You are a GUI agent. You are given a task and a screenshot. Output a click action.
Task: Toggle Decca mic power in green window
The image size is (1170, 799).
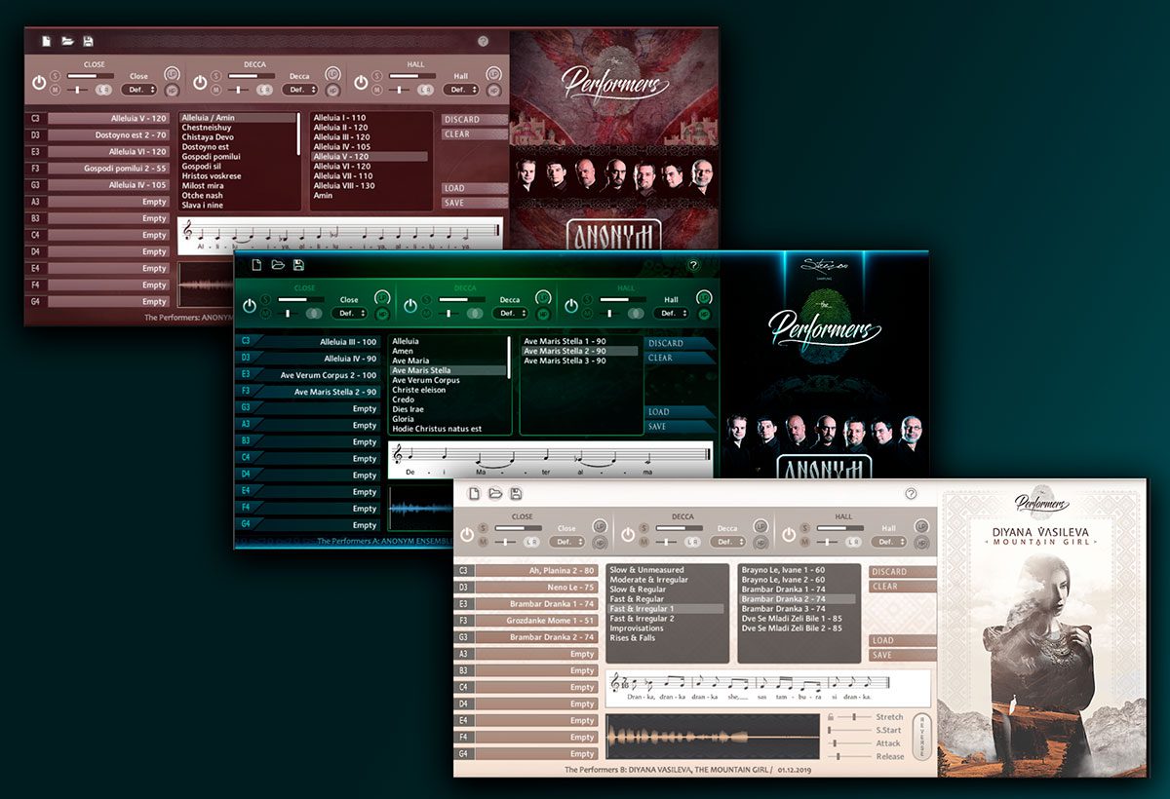tap(409, 306)
